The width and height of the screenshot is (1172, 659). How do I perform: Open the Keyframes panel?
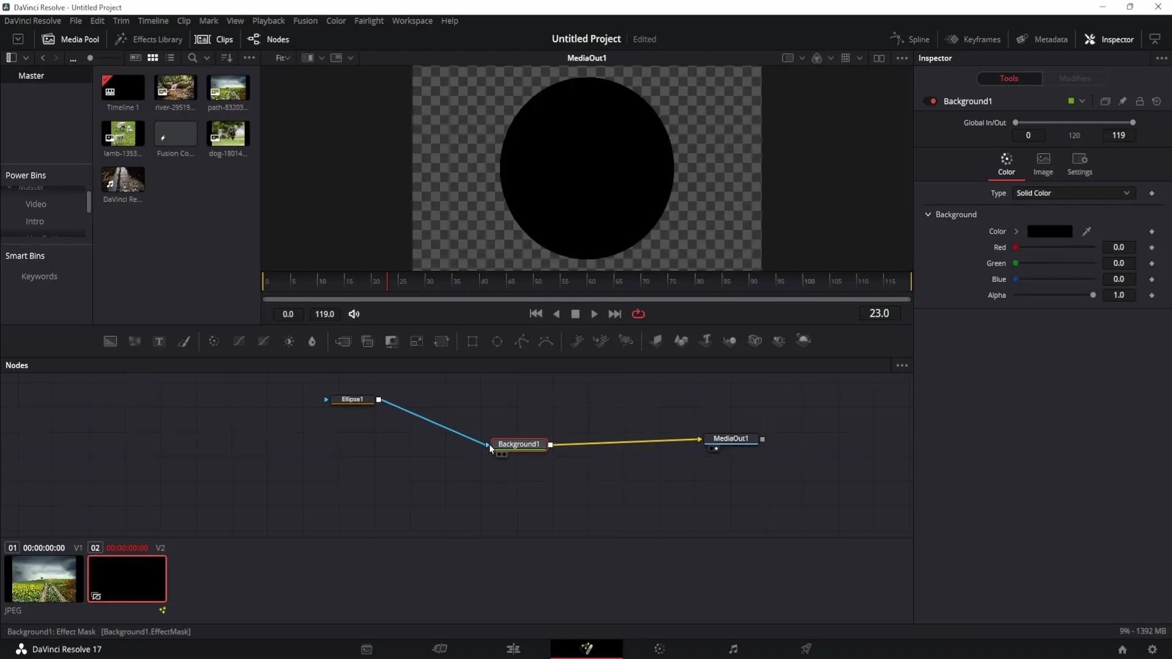[974, 38]
